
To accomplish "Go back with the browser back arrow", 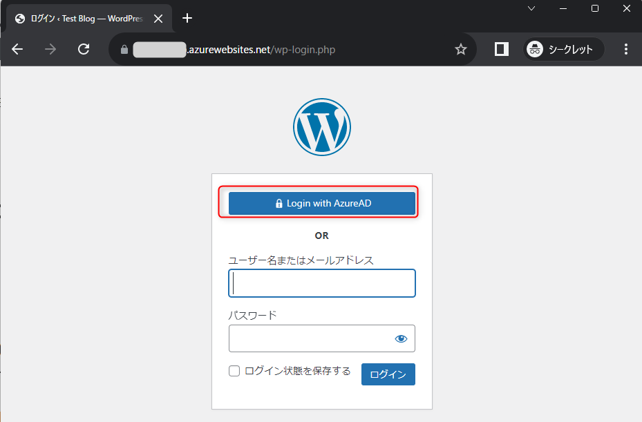I will coord(17,50).
